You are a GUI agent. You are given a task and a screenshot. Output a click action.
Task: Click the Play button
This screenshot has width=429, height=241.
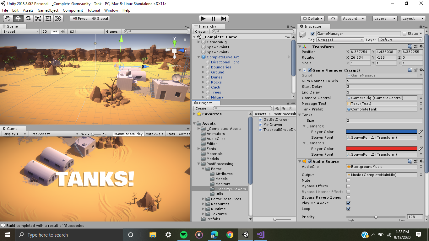(x=204, y=19)
